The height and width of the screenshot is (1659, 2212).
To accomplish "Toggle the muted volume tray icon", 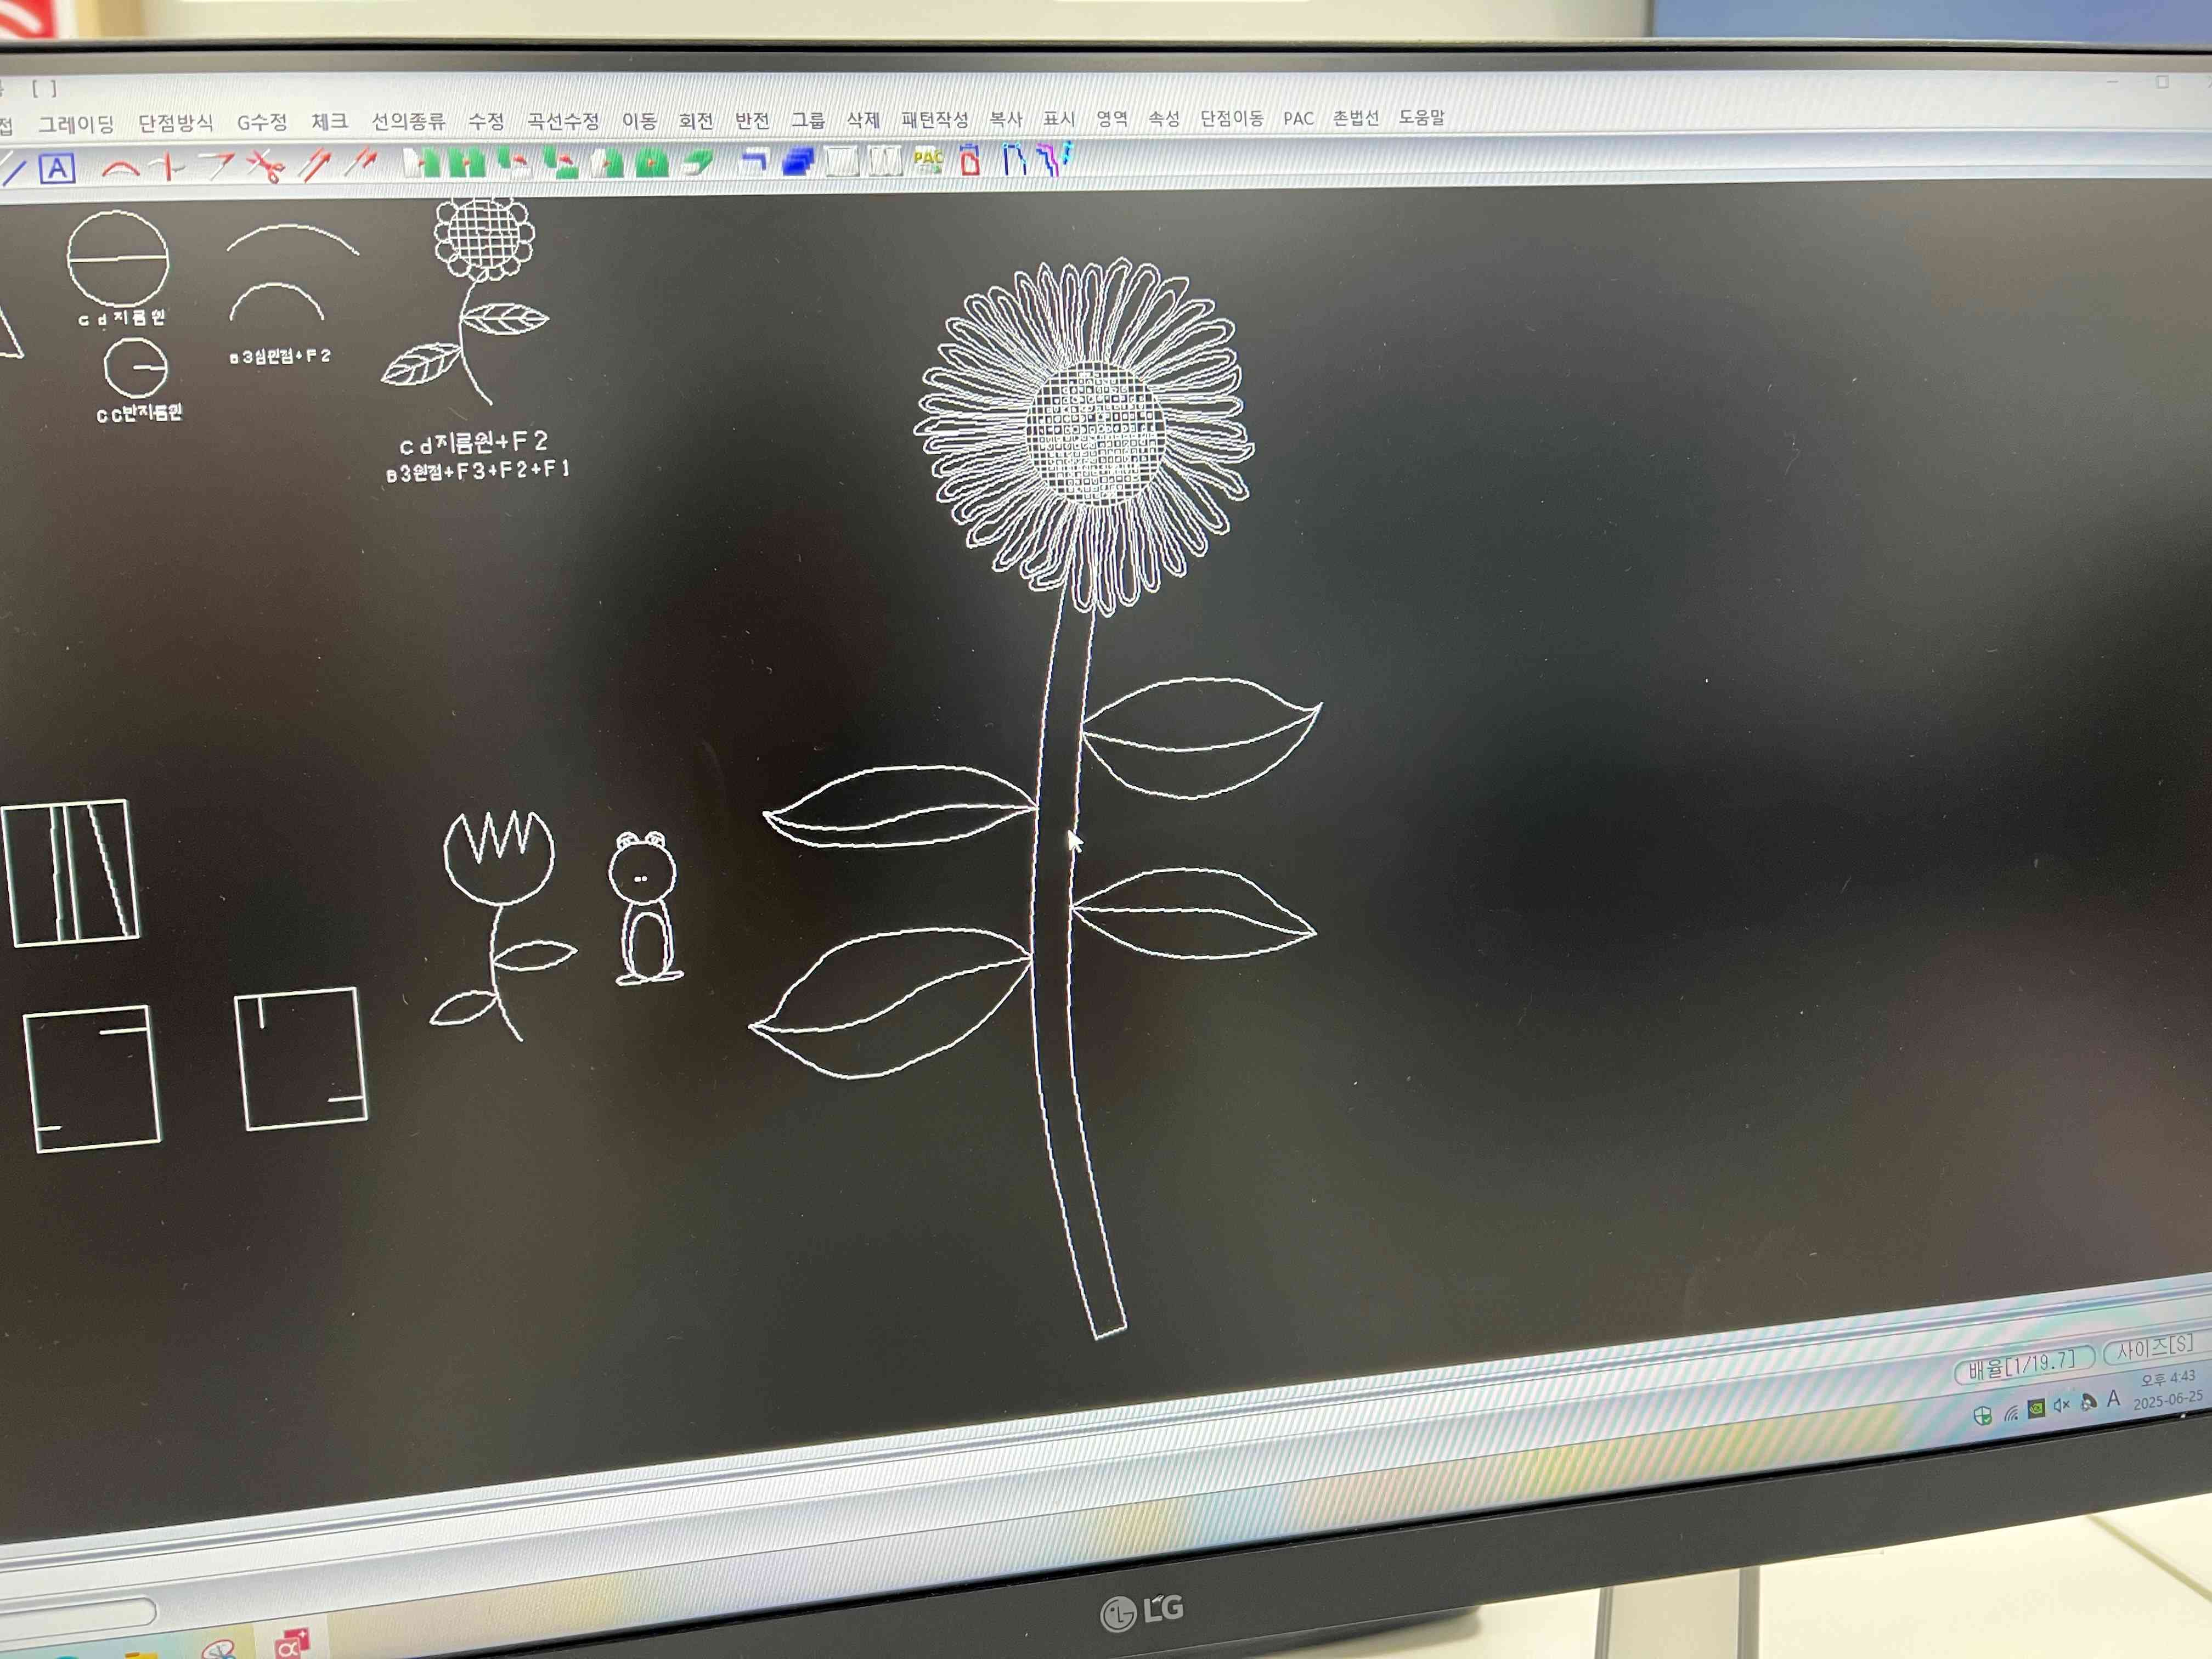I will point(2061,1405).
